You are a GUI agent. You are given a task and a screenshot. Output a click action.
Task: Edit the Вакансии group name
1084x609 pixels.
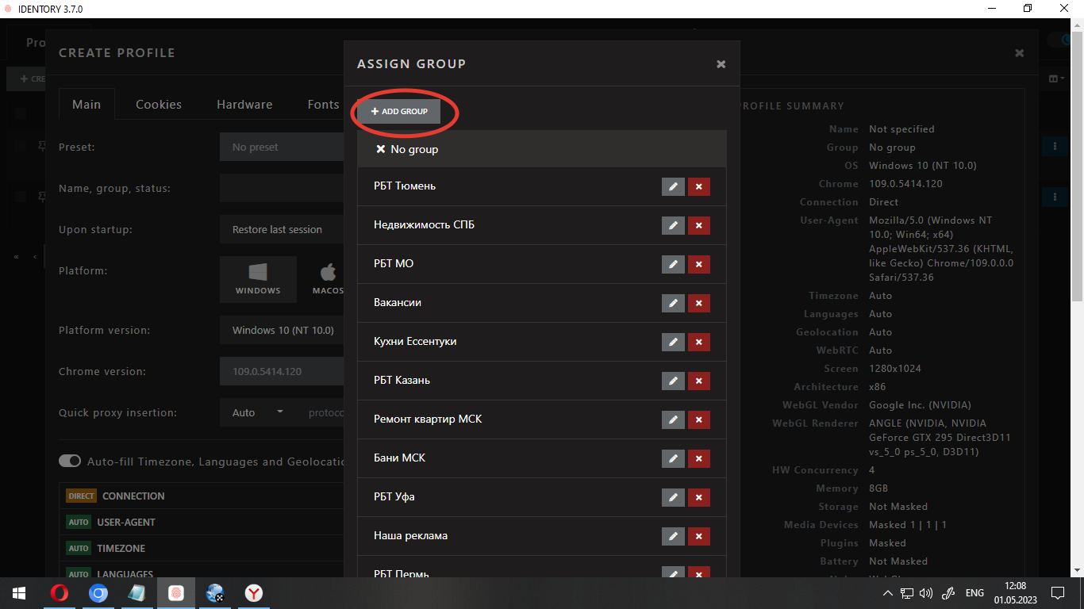point(673,303)
